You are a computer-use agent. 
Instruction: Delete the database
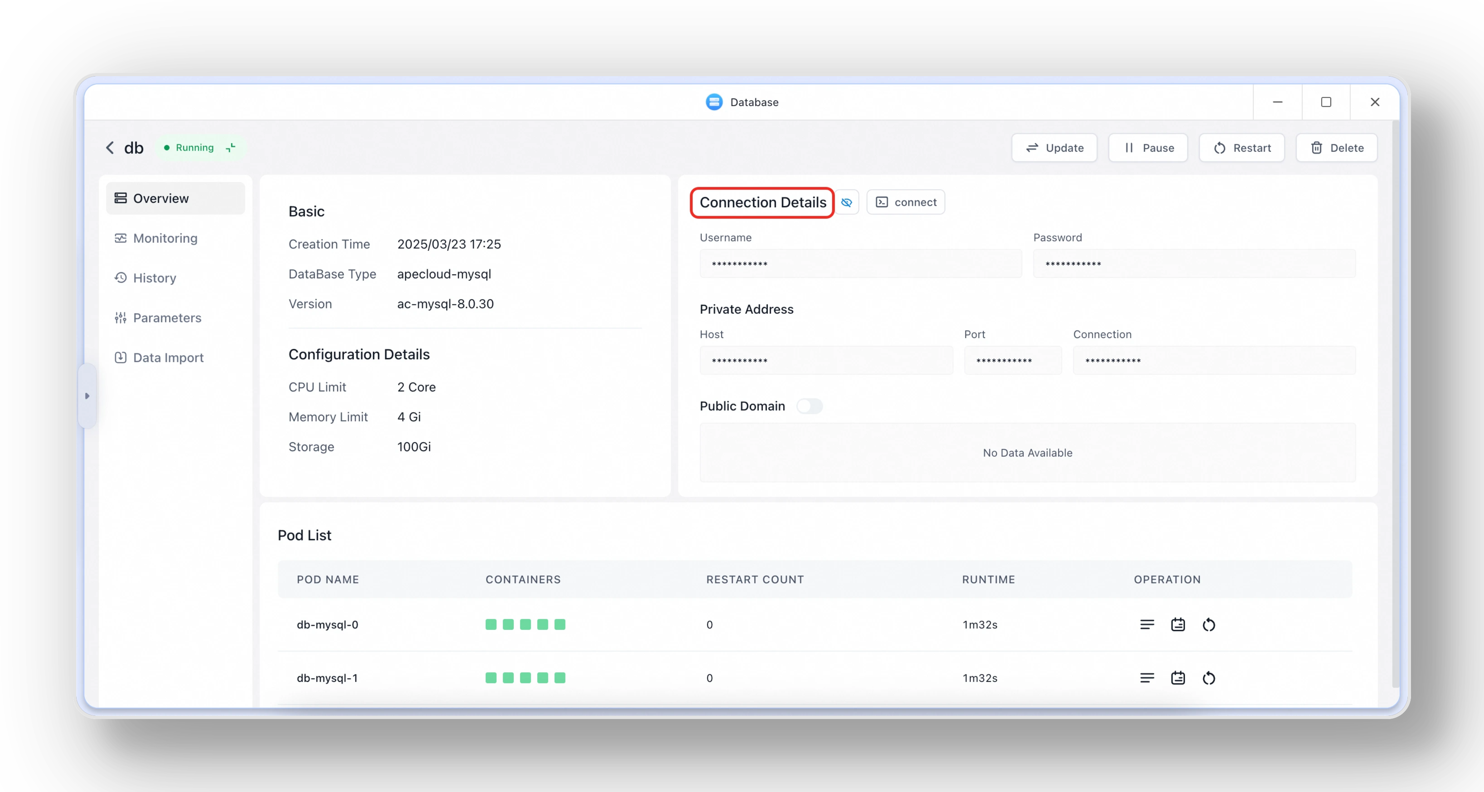1337,148
